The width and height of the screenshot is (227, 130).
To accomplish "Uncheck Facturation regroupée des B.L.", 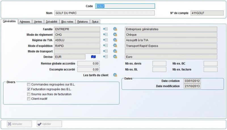I will tap(29, 89).
